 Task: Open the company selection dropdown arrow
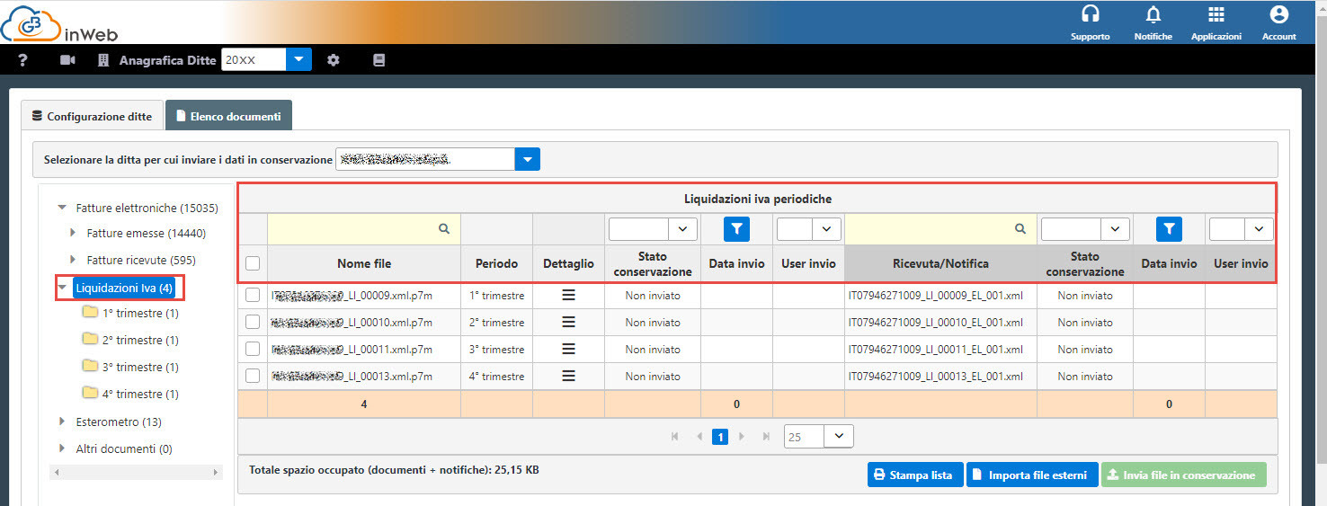[x=527, y=160]
